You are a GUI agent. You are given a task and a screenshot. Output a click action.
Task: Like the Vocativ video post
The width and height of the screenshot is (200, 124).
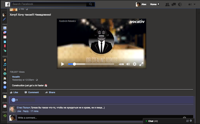(14, 92)
